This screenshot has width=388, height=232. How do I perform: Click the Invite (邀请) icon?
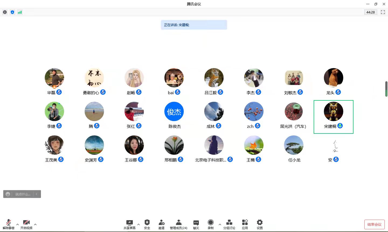(161, 223)
